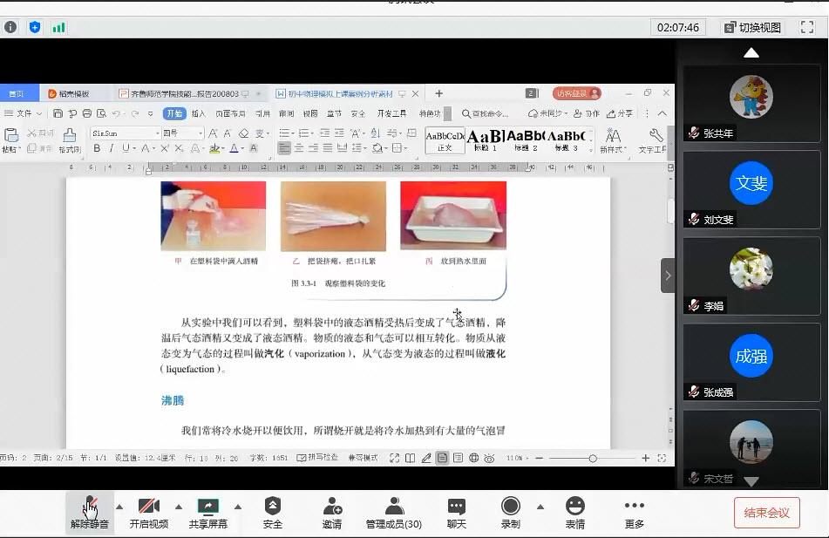Start recording with 录制 icon
Image resolution: width=829 pixels, height=538 pixels.
click(511, 507)
